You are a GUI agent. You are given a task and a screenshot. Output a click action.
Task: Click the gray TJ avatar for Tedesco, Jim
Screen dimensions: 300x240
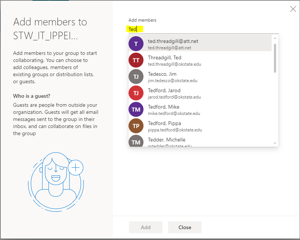pos(136,77)
